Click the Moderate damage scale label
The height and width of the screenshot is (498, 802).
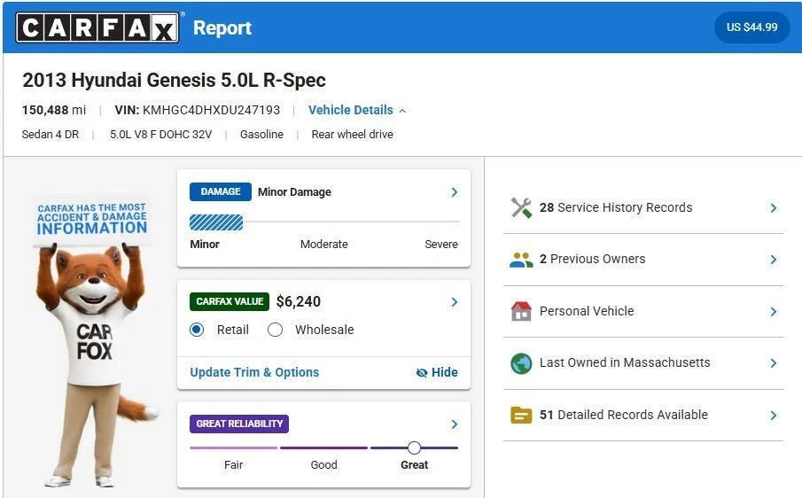(x=323, y=245)
